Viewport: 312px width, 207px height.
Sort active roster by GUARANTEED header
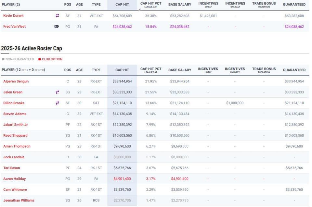[x=294, y=70]
